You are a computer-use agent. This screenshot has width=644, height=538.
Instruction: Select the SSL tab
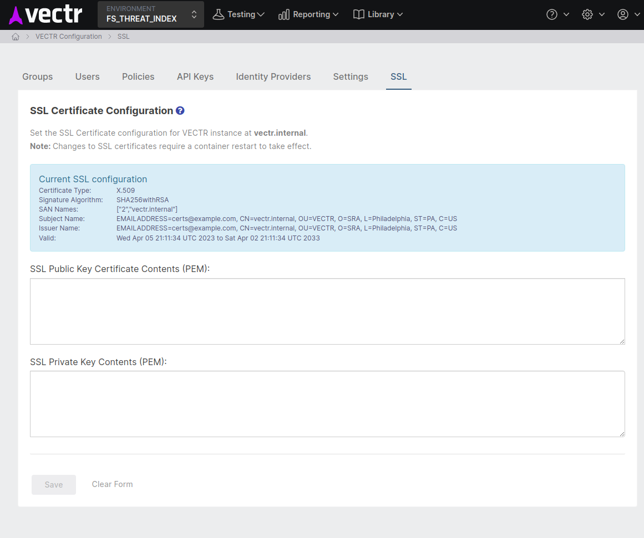[398, 77]
